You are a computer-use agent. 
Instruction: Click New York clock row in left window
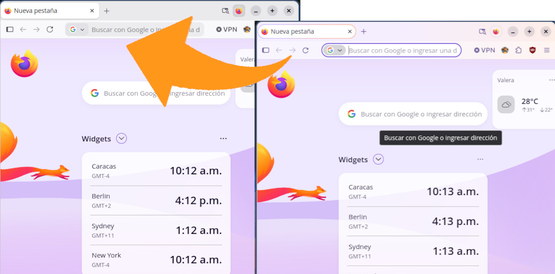(157, 260)
